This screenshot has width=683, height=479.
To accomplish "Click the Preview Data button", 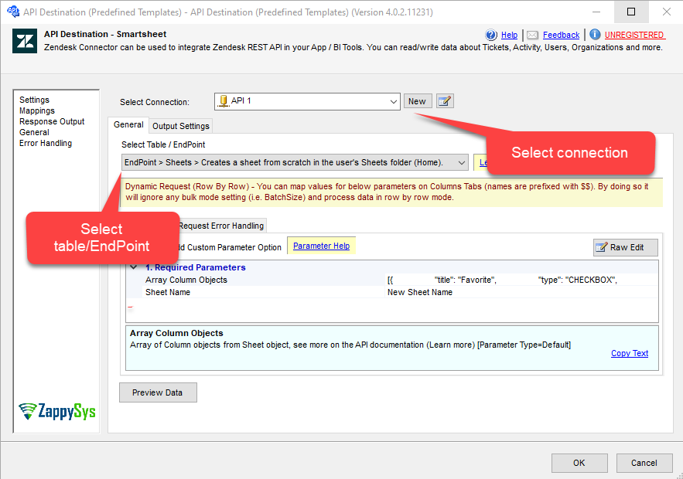I will click(158, 392).
